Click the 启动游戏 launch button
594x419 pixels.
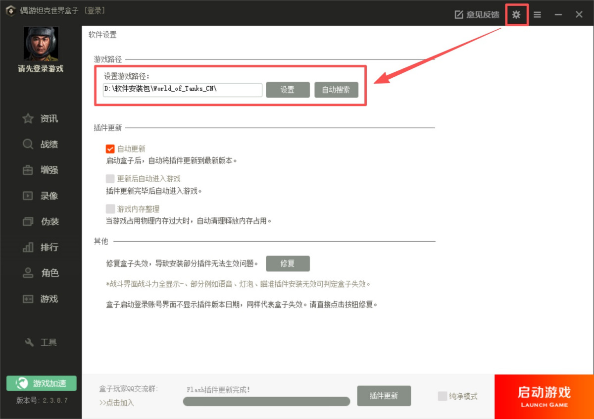pos(544,396)
